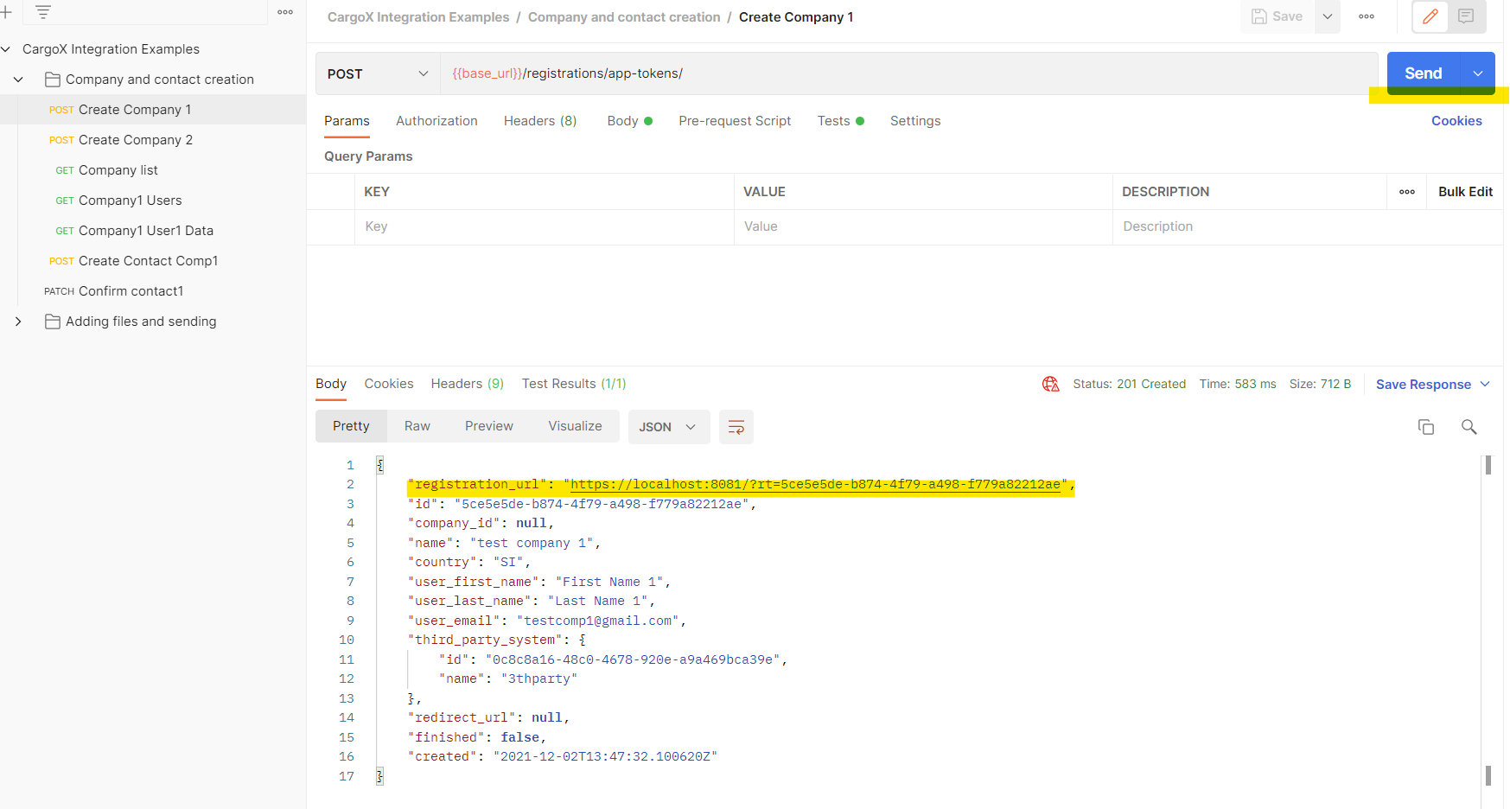This screenshot has height=809, width=1510.
Task: Open the Cookies link
Action: [1456, 121]
